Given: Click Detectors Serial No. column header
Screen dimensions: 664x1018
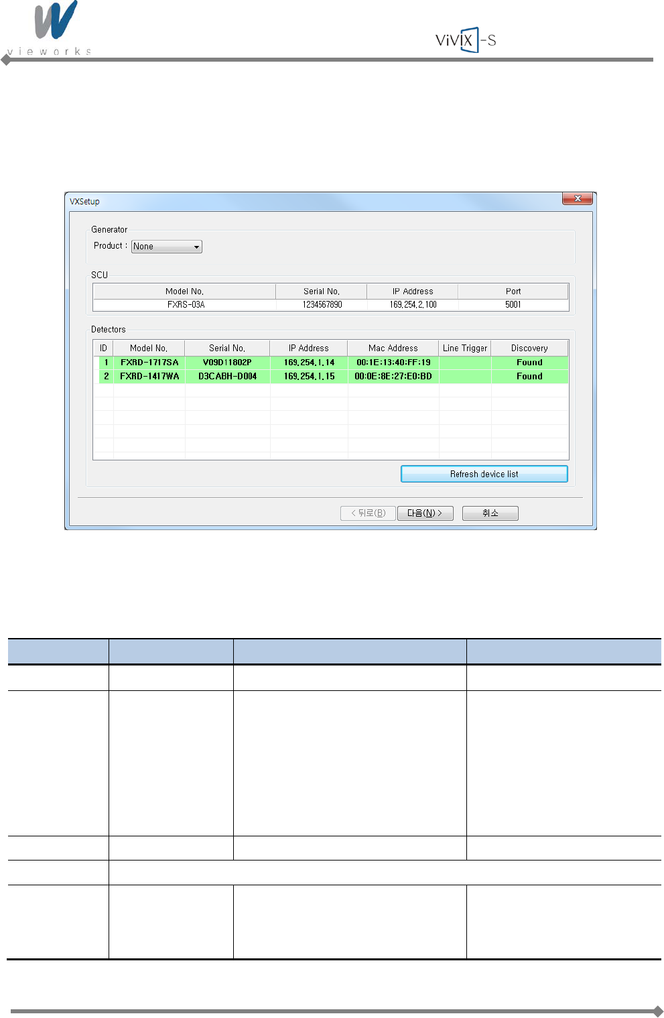Looking at the screenshot, I should (x=227, y=348).
